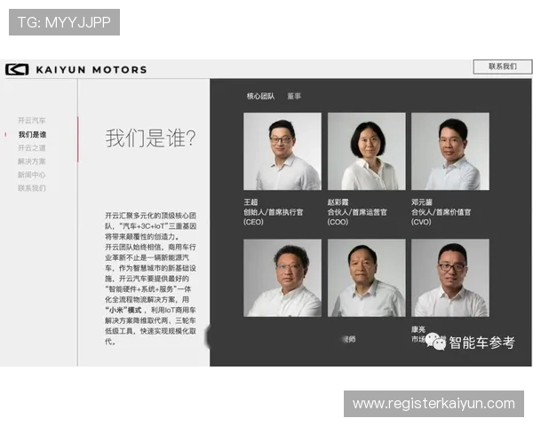Click the name 邓元鋆

point(422,202)
